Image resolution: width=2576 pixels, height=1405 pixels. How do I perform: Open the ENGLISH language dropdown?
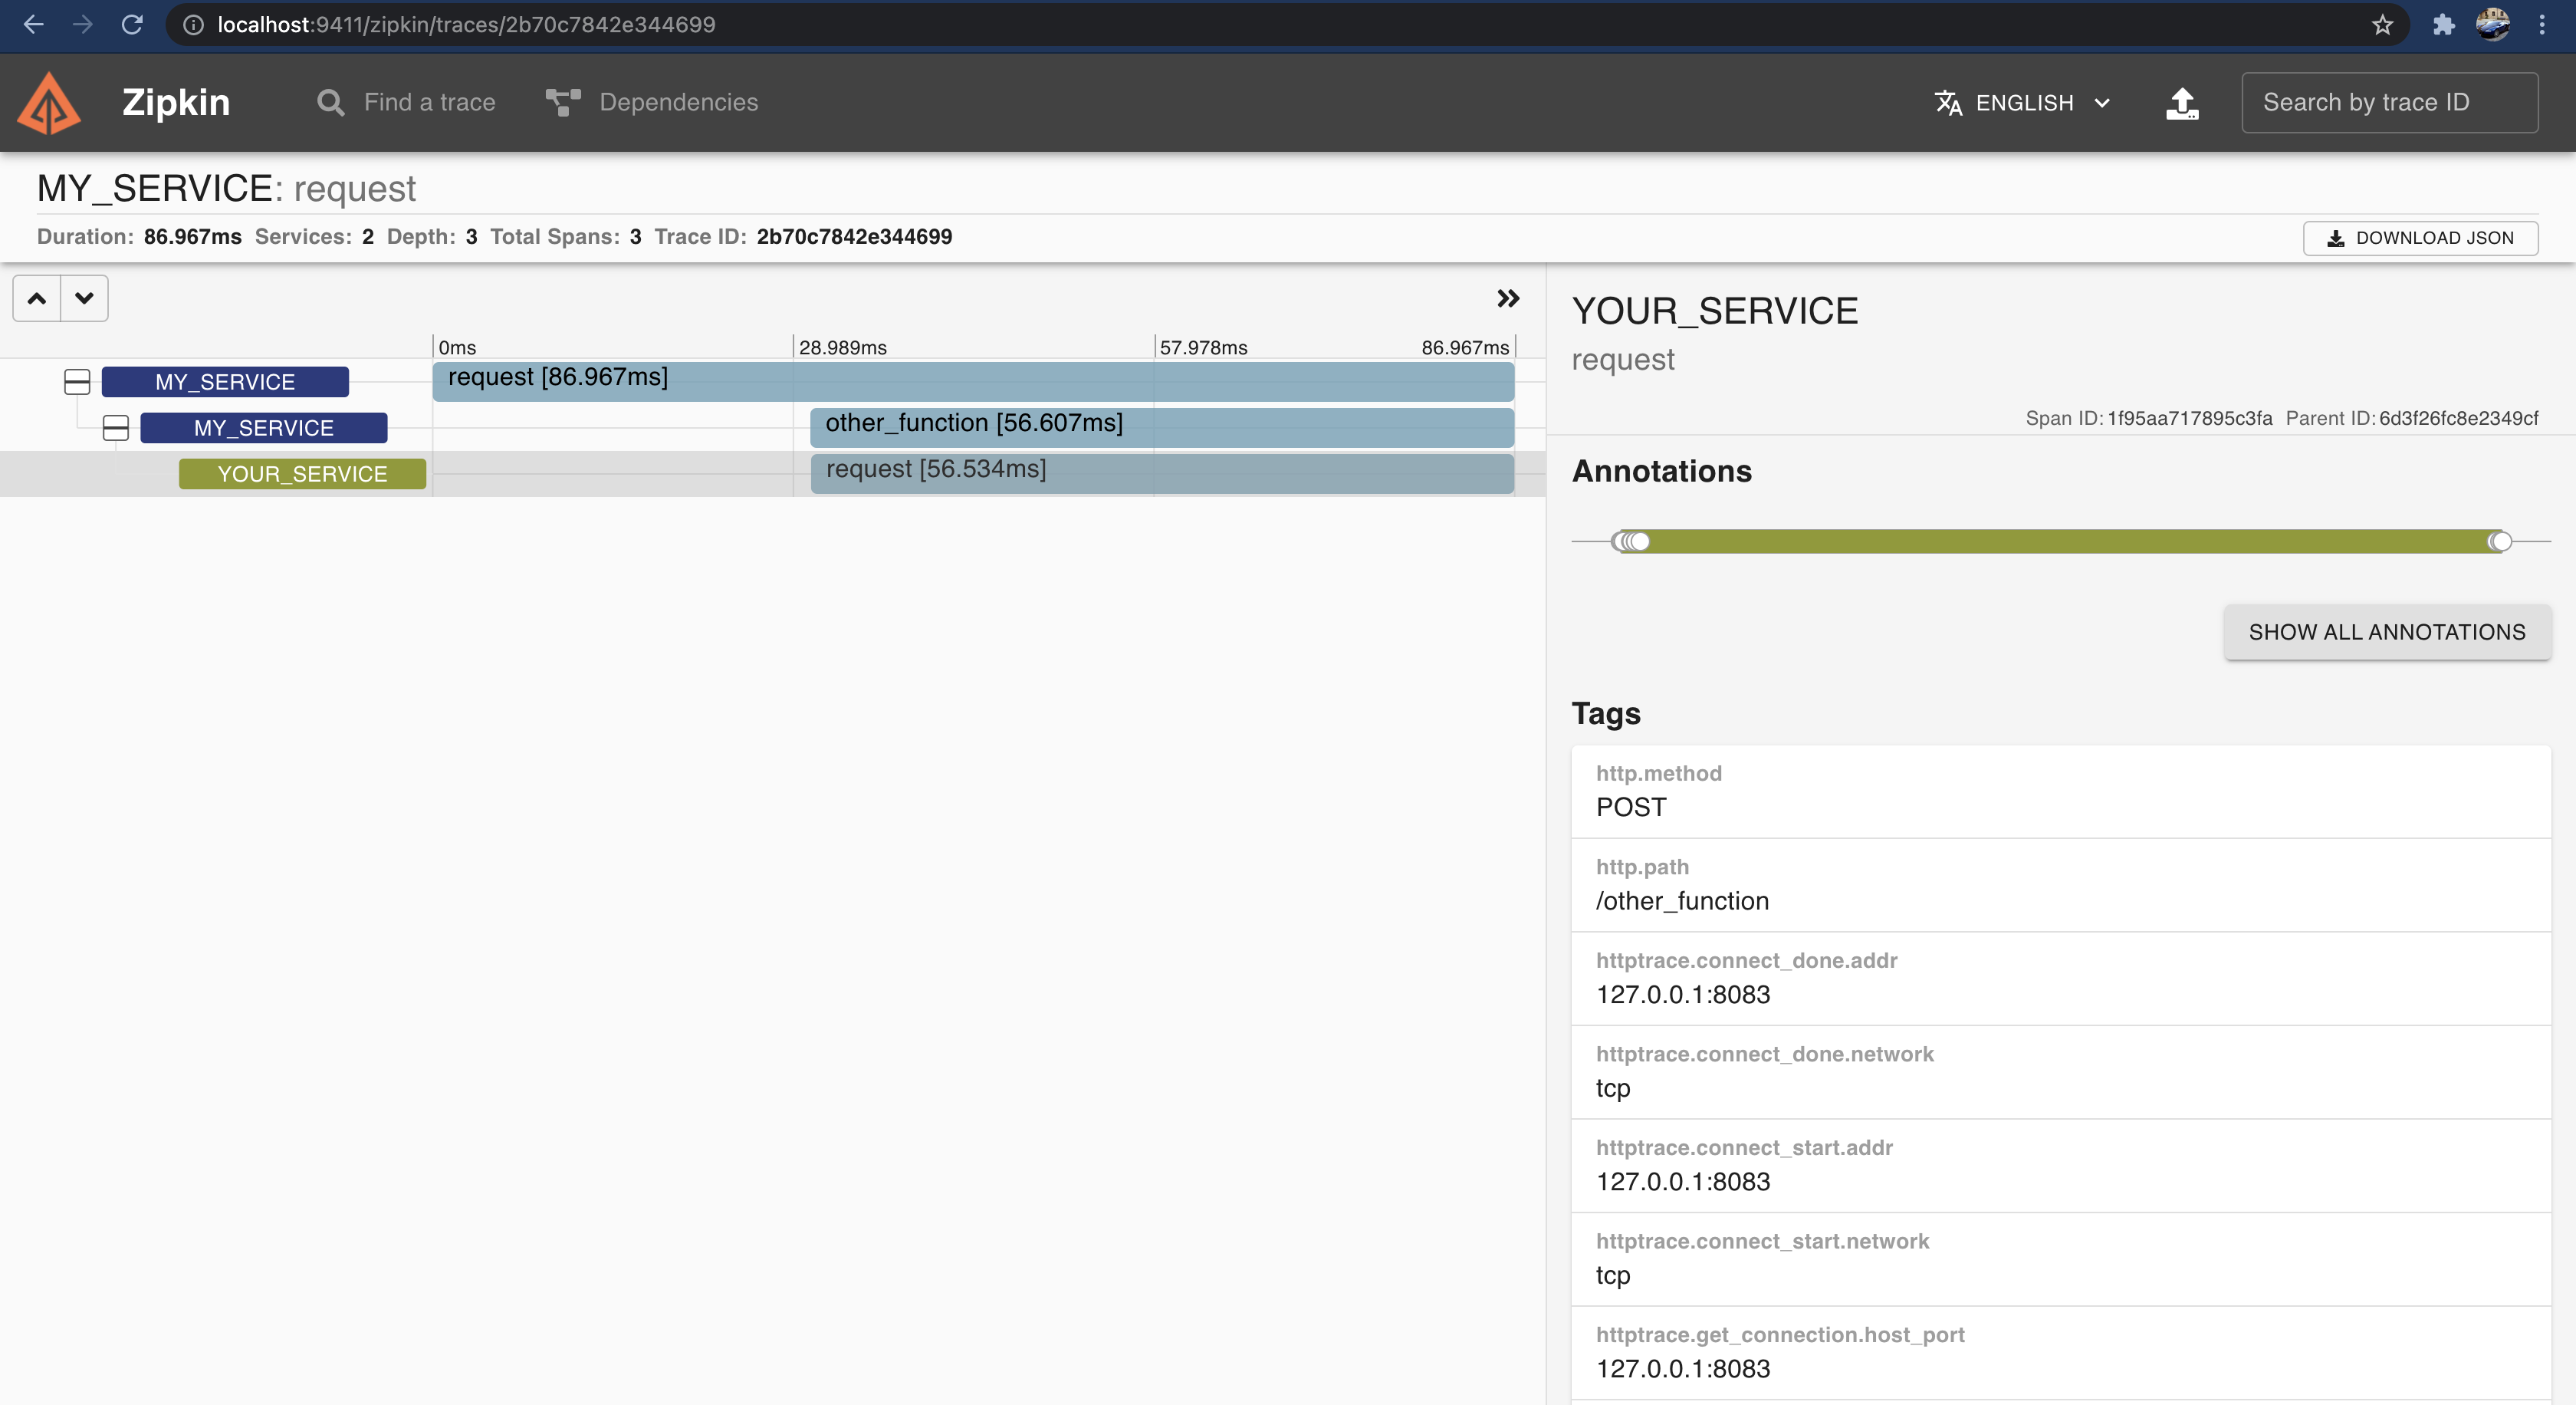click(x=2023, y=102)
